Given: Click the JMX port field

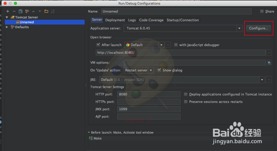Looking at the screenshot, I should 149,109.
